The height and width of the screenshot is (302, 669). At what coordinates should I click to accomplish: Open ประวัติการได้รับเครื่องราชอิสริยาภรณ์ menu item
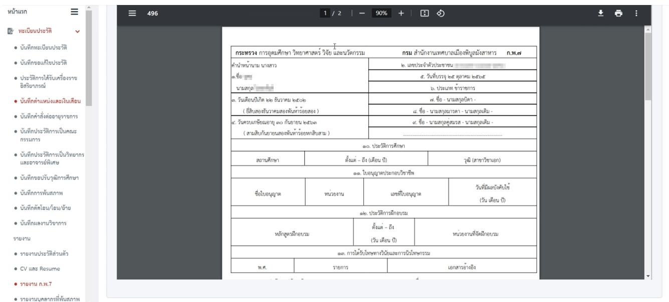(x=48, y=82)
